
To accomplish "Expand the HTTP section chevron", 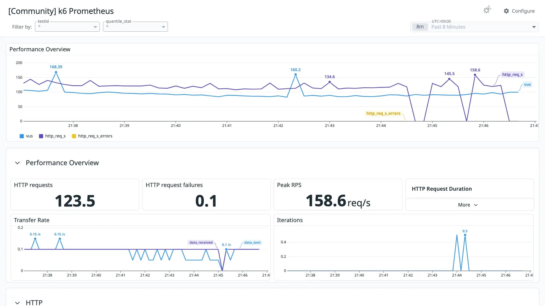I will pyautogui.click(x=17, y=303).
